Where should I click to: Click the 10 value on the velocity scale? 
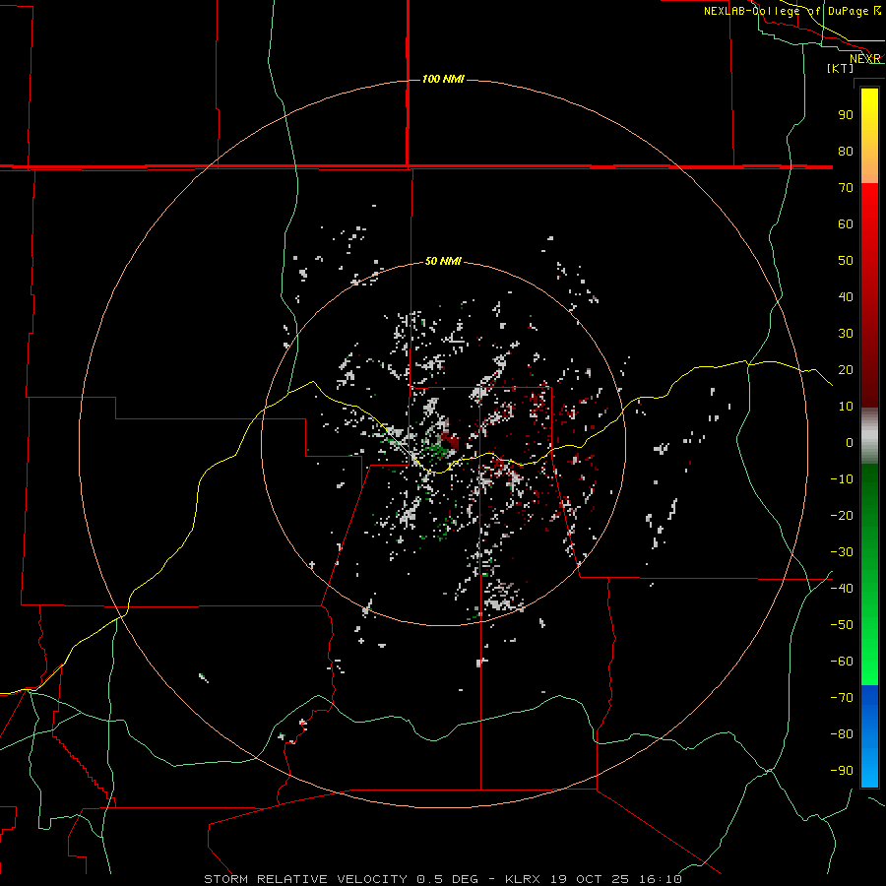846,407
